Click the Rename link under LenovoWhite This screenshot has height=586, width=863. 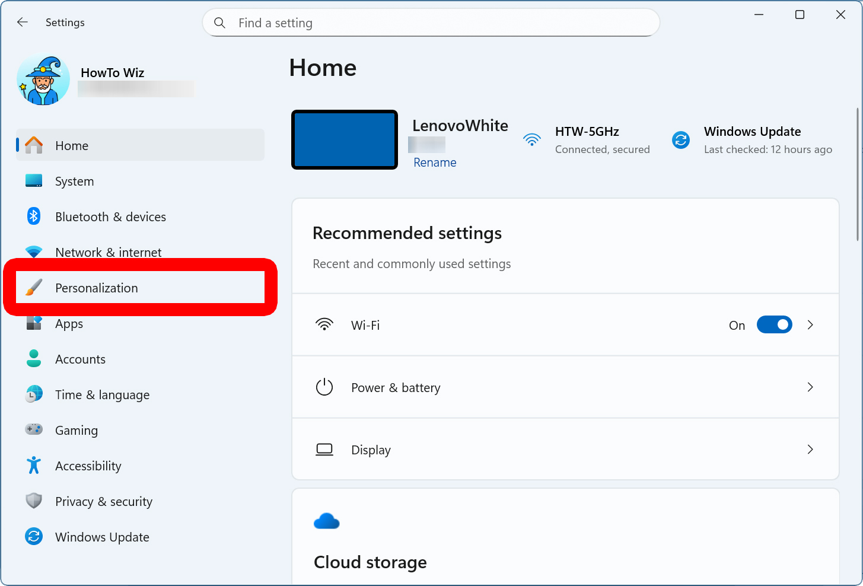point(435,163)
